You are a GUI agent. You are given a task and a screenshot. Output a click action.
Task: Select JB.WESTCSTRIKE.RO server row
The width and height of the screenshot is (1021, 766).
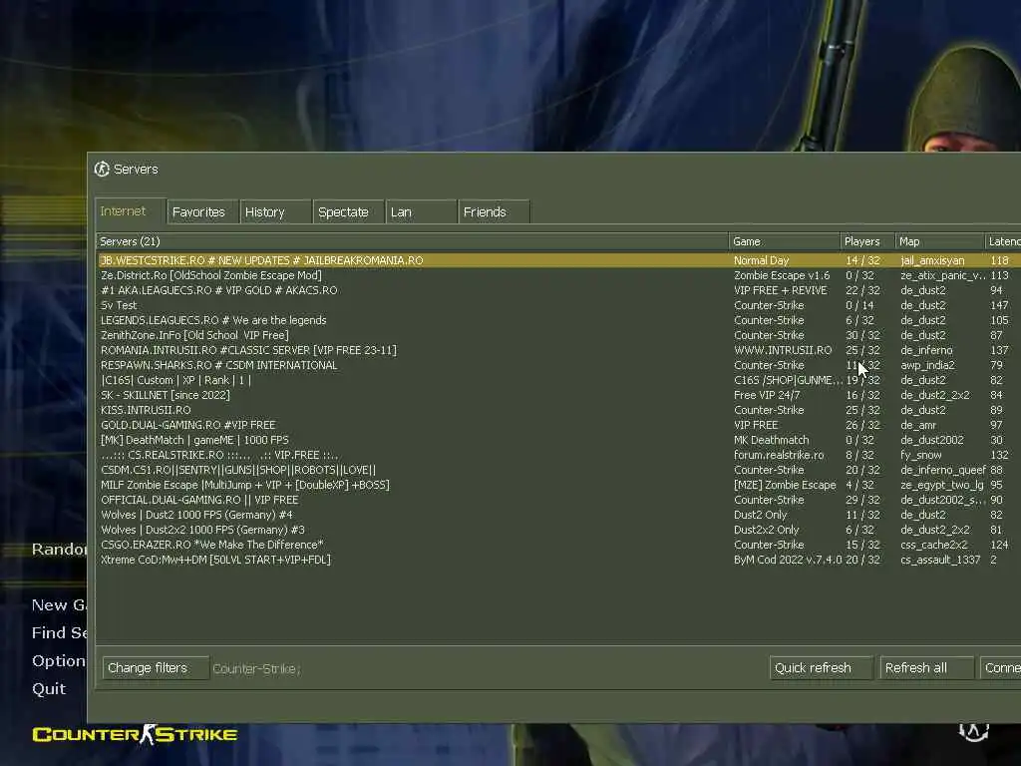(x=558, y=260)
